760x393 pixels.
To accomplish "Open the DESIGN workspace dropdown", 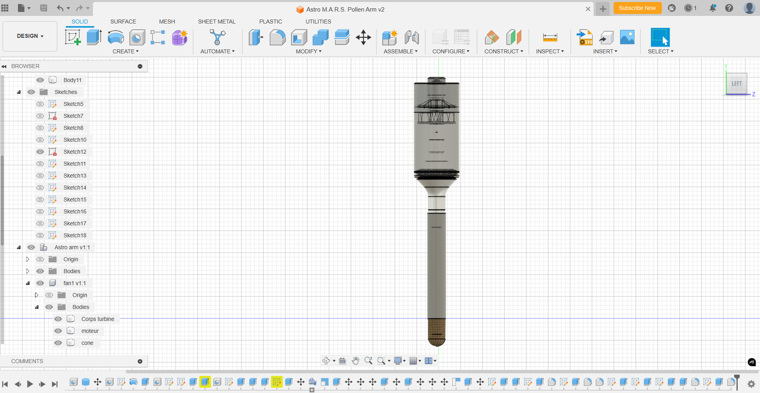I will 30,36.
